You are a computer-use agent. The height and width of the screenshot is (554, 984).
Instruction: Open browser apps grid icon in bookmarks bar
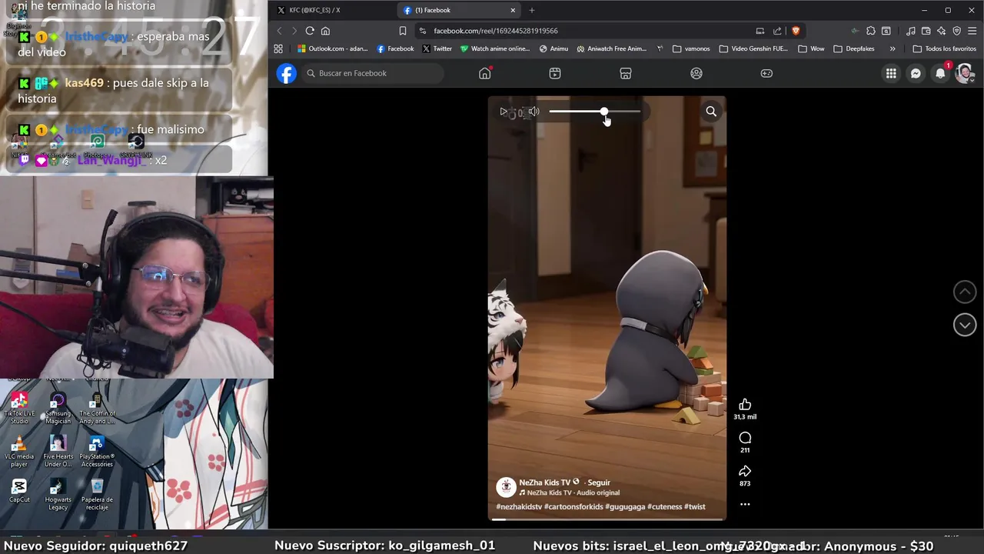click(278, 48)
